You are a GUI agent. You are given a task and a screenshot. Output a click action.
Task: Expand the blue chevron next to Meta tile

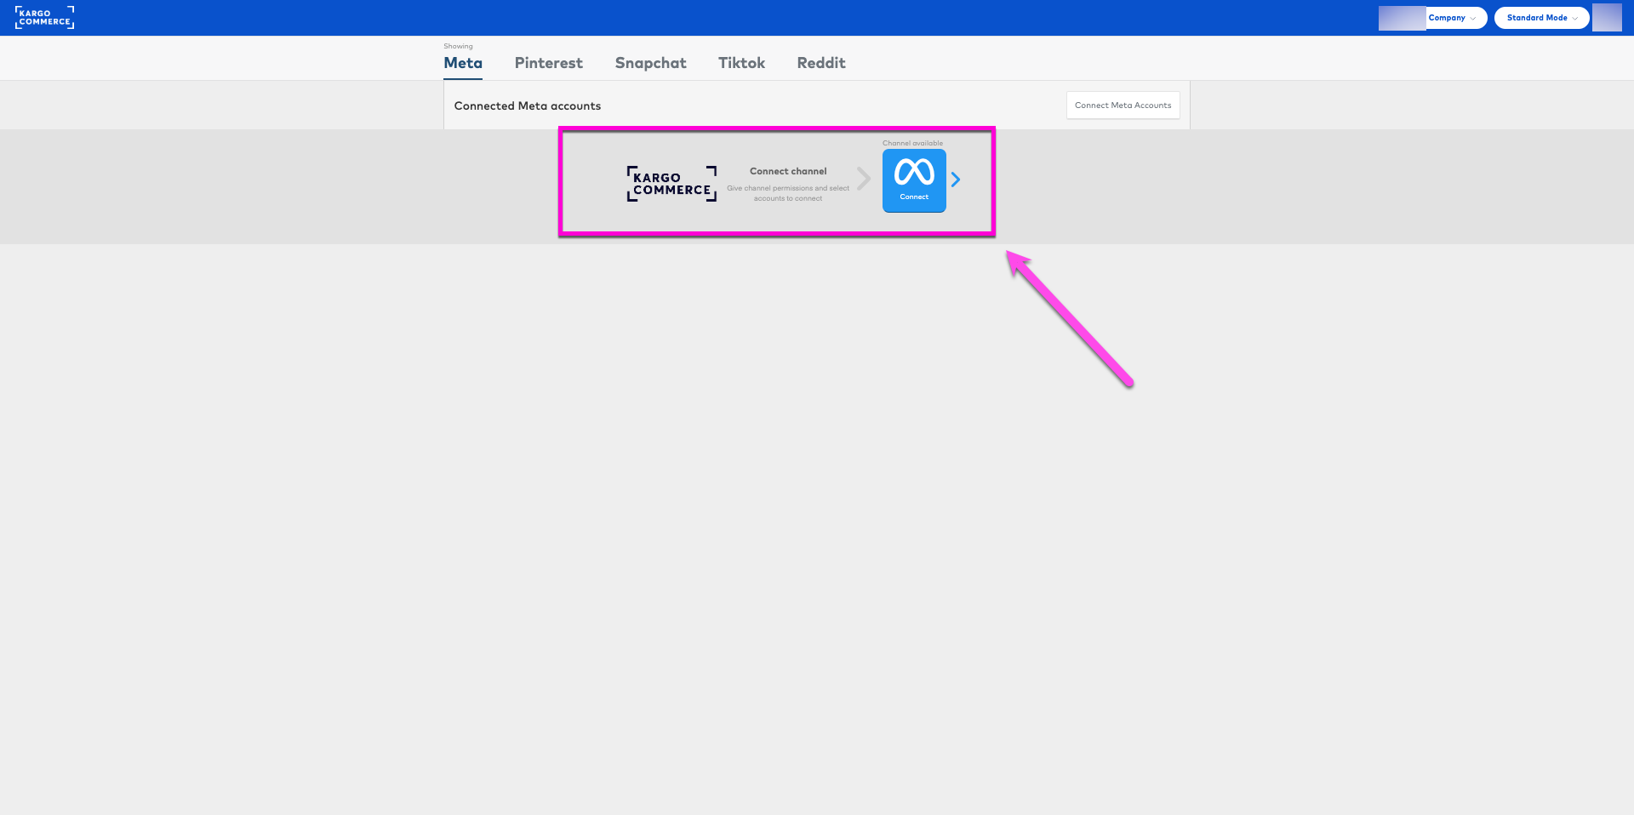(x=956, y=180)
